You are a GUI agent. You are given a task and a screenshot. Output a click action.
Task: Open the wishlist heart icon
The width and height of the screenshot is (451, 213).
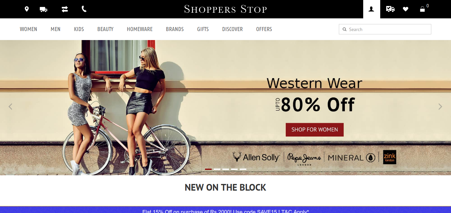[x=406, y=9]
